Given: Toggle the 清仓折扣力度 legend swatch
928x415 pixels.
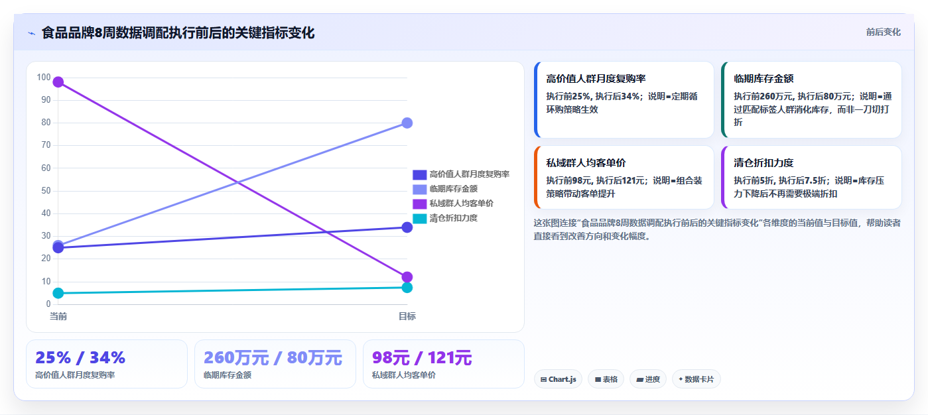Looking at the screenshot, I should click(419, 218).
